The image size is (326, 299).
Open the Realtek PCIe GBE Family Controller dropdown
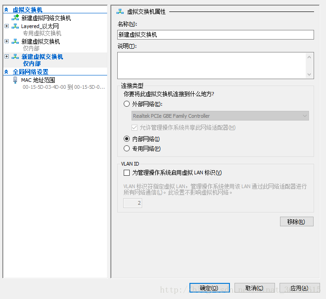pyautogui.click(x=220, y=116)
